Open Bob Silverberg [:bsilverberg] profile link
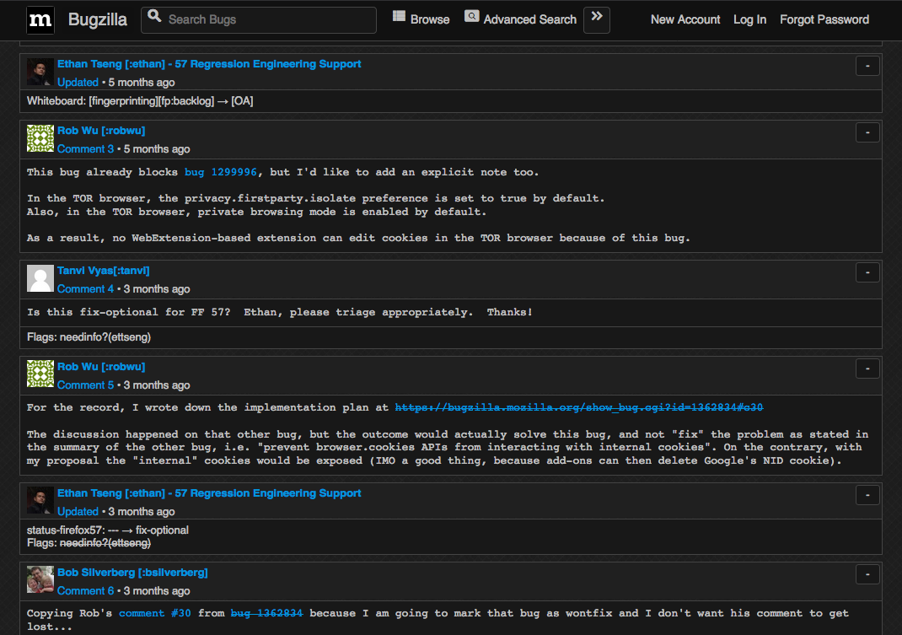902x635 pixels. [132, 573]
